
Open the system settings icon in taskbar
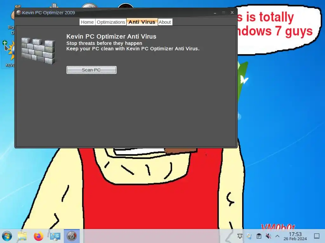(55, 236)
